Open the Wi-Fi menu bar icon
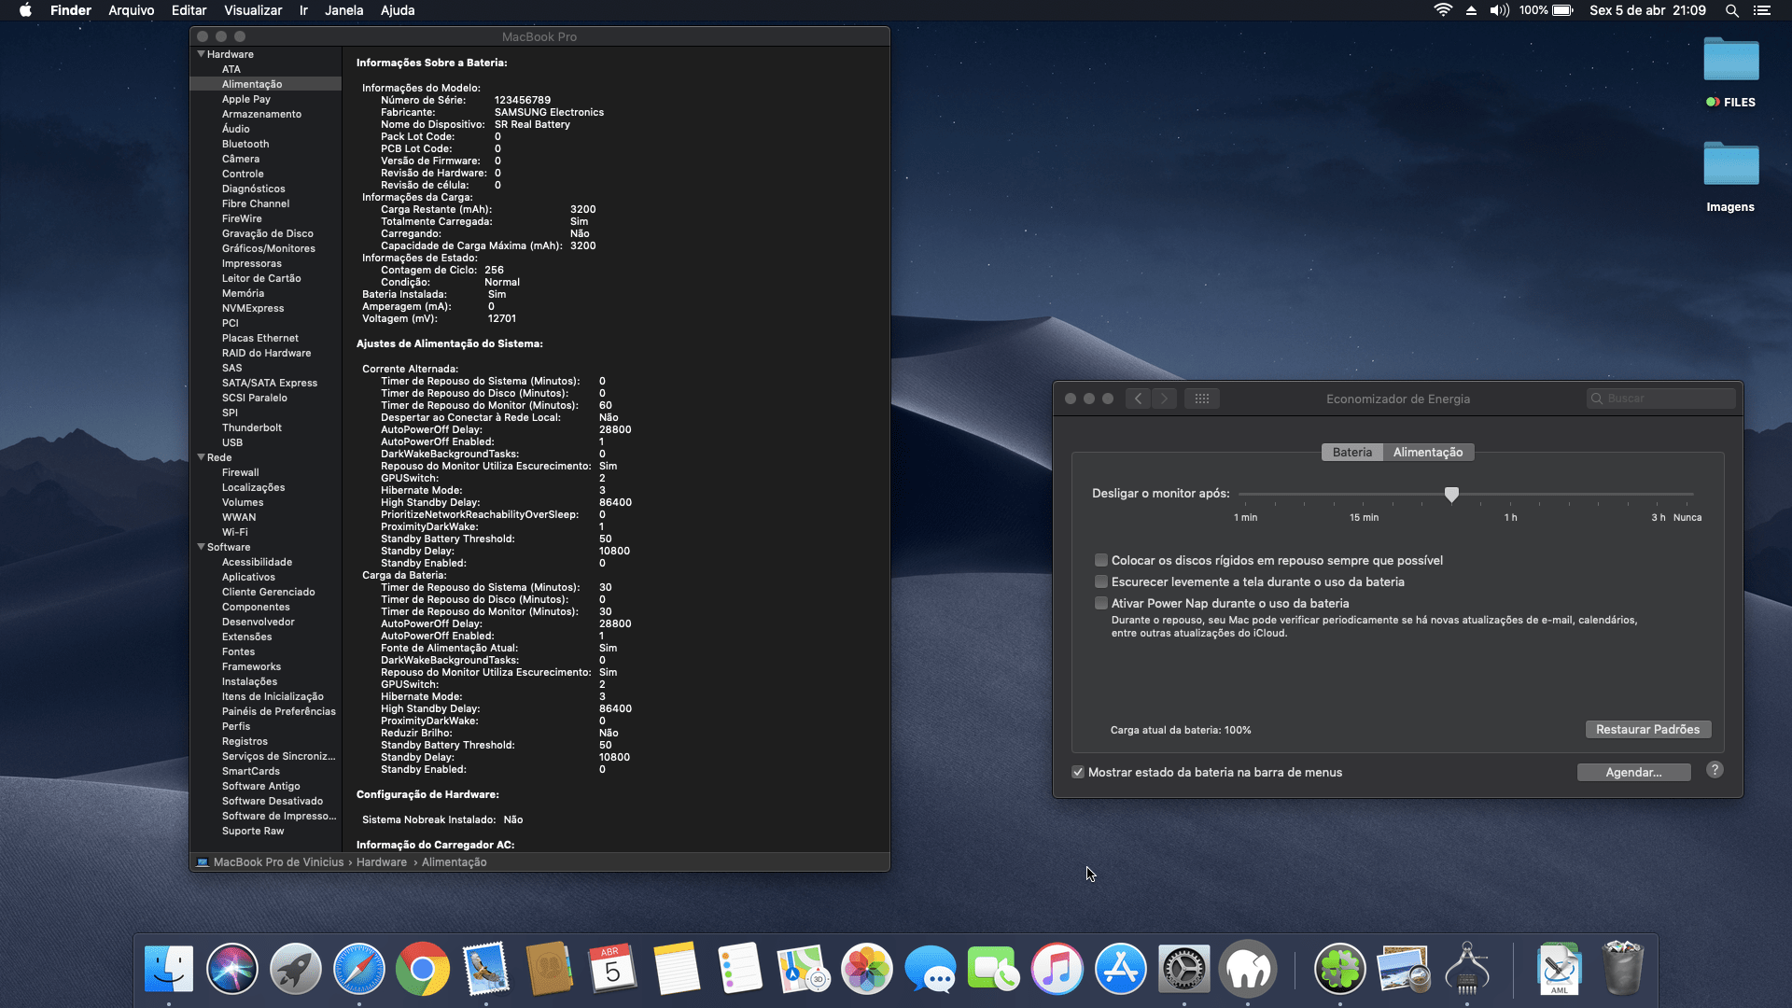 point(1443,10)
